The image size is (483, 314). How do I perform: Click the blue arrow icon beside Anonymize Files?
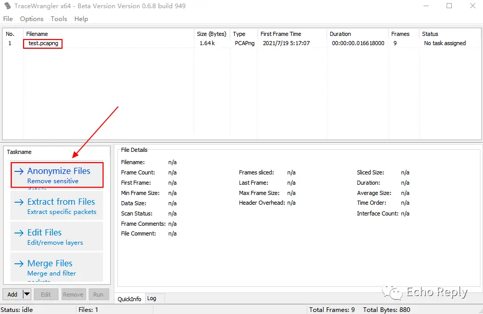tap(19, 171)
